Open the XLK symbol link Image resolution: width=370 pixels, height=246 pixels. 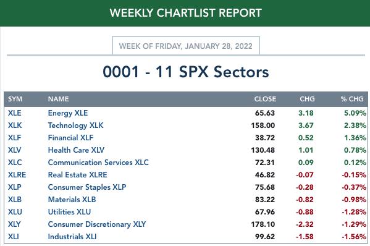tap(15, 125)
